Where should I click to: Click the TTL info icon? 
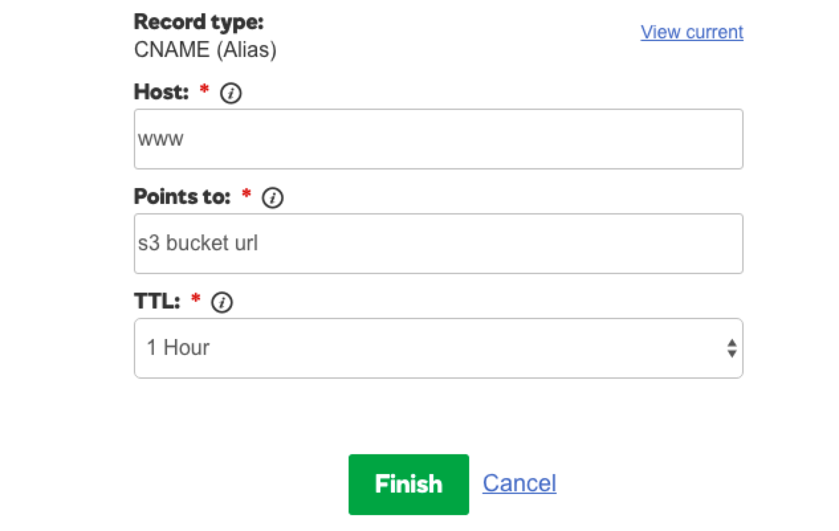(222, 303)
